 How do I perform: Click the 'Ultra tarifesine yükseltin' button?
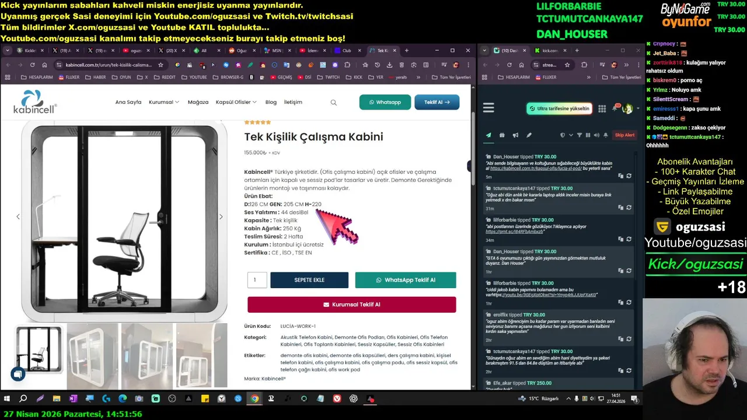[x=559, y=108]
